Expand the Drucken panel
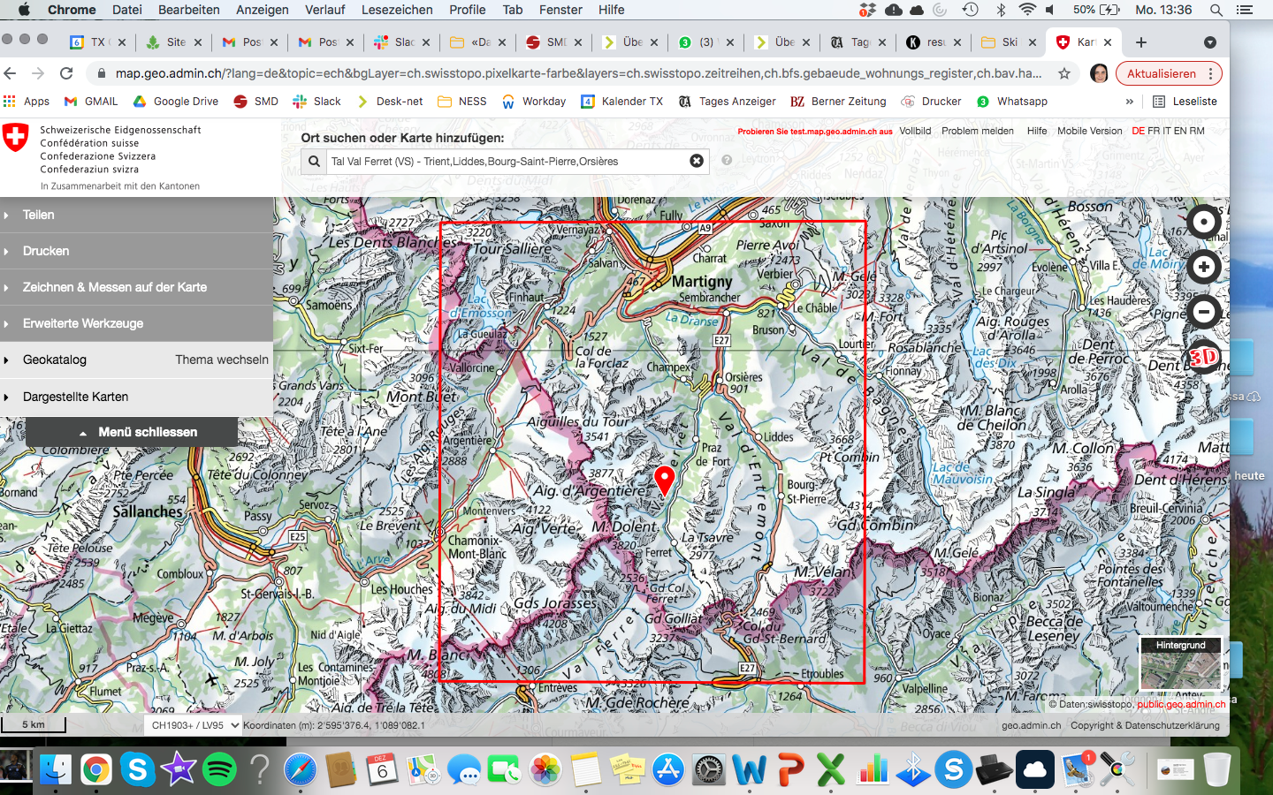The height and width of the screenshot is (795, 1273). click(x=46, y=251)
